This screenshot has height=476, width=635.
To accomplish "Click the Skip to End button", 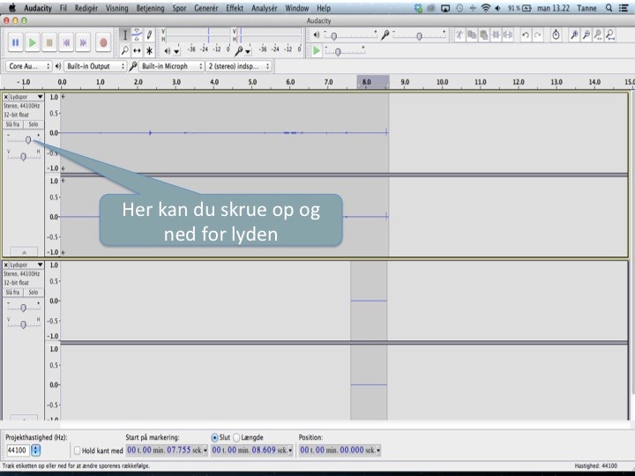I will coord(85,42).
